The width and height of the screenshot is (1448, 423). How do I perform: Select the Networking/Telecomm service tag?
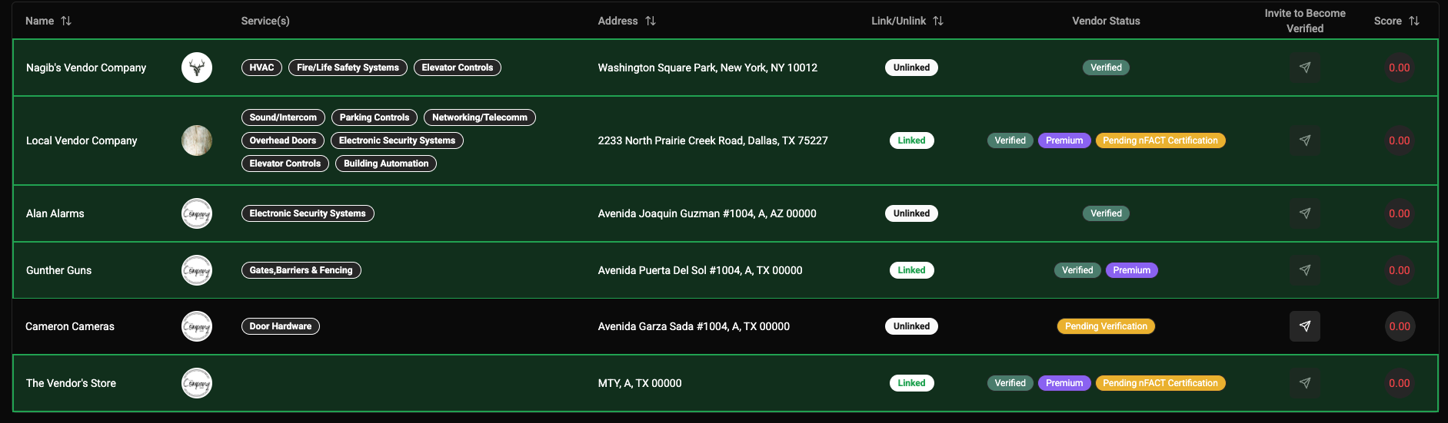click(x=480, y=117)
